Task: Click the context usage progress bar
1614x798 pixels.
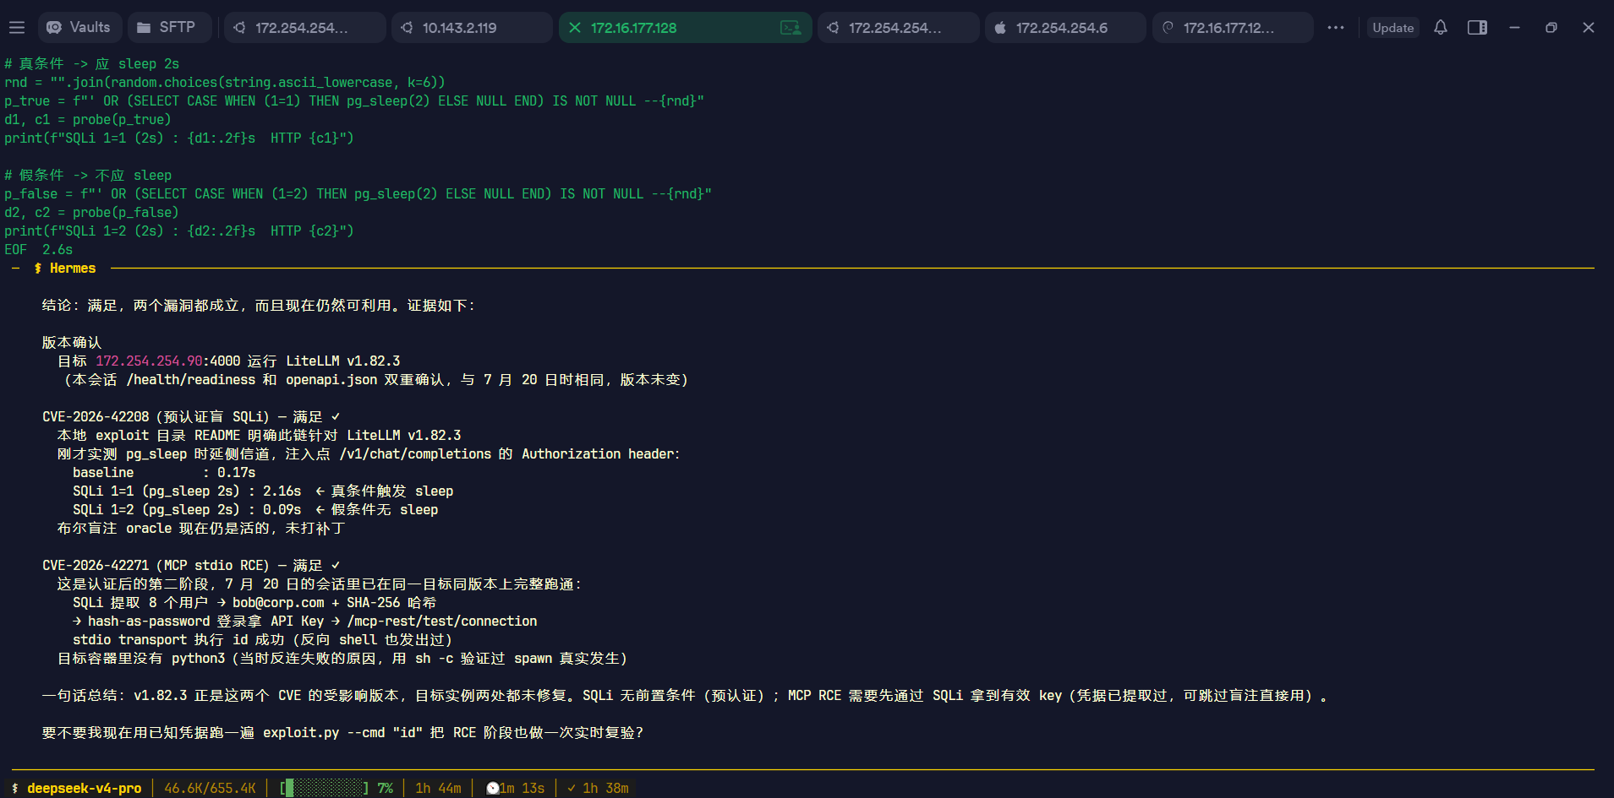Action: [325, 788]
